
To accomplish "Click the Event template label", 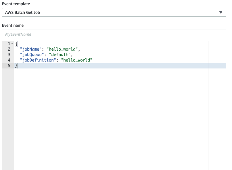I will point(16,4).
